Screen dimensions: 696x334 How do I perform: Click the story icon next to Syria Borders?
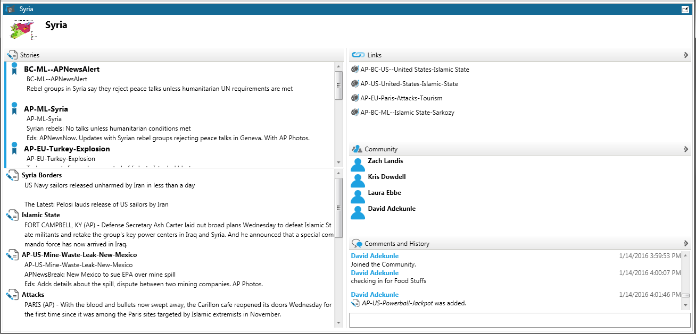tap(12, 176)
